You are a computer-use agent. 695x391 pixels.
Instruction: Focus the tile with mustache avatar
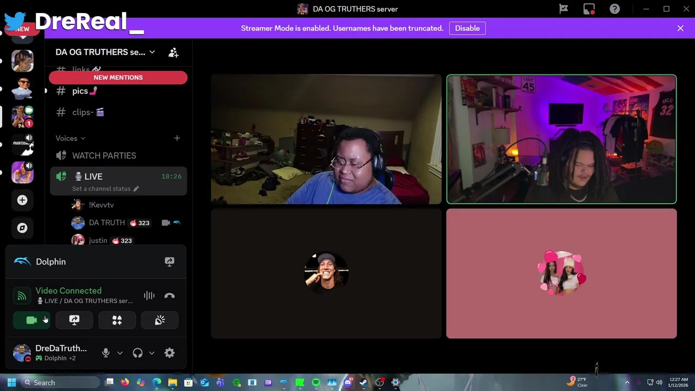(326, 274)
